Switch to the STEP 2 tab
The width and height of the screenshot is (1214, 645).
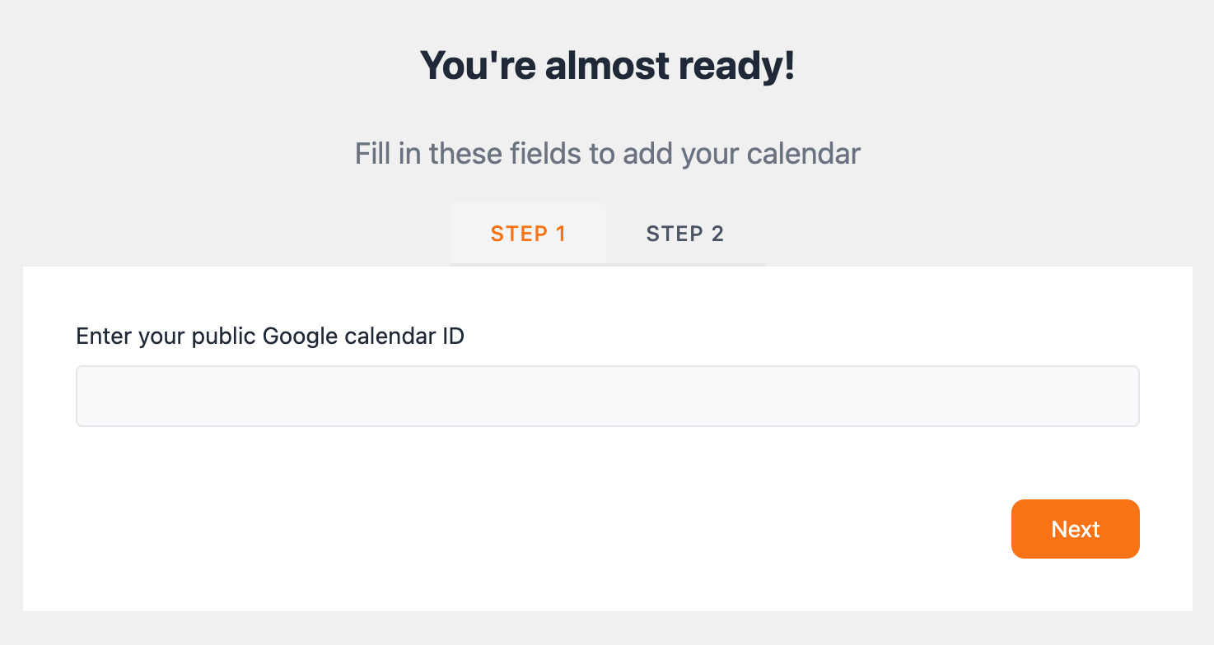click(685, 234)
